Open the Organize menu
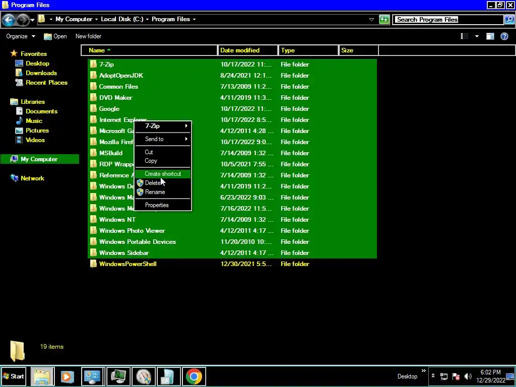The height and width of the screenshot is (387, 516). pos(20,36)
